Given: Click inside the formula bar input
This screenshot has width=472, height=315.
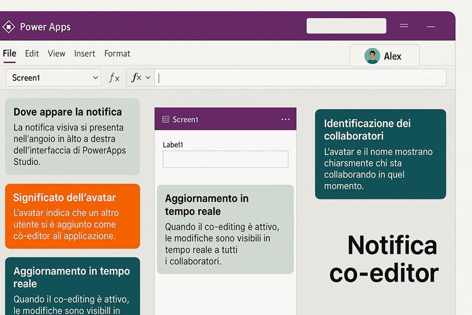Looking at the screenshot, I should [300, 78].
